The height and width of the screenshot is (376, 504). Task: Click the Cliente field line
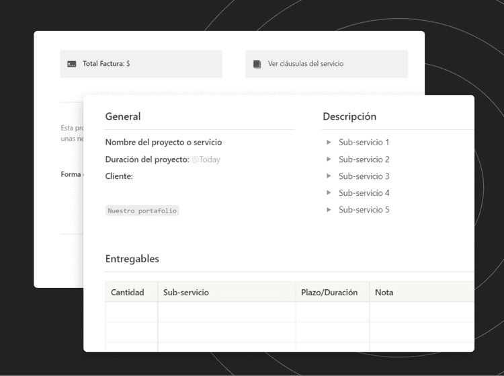120,176
